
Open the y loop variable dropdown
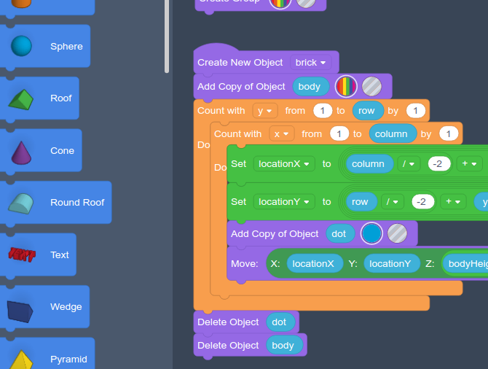pyautogui.click(x=265, y=111)
